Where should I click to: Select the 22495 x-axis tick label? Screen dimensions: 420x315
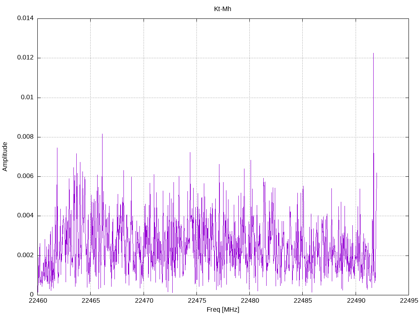[x=409, y=301]
